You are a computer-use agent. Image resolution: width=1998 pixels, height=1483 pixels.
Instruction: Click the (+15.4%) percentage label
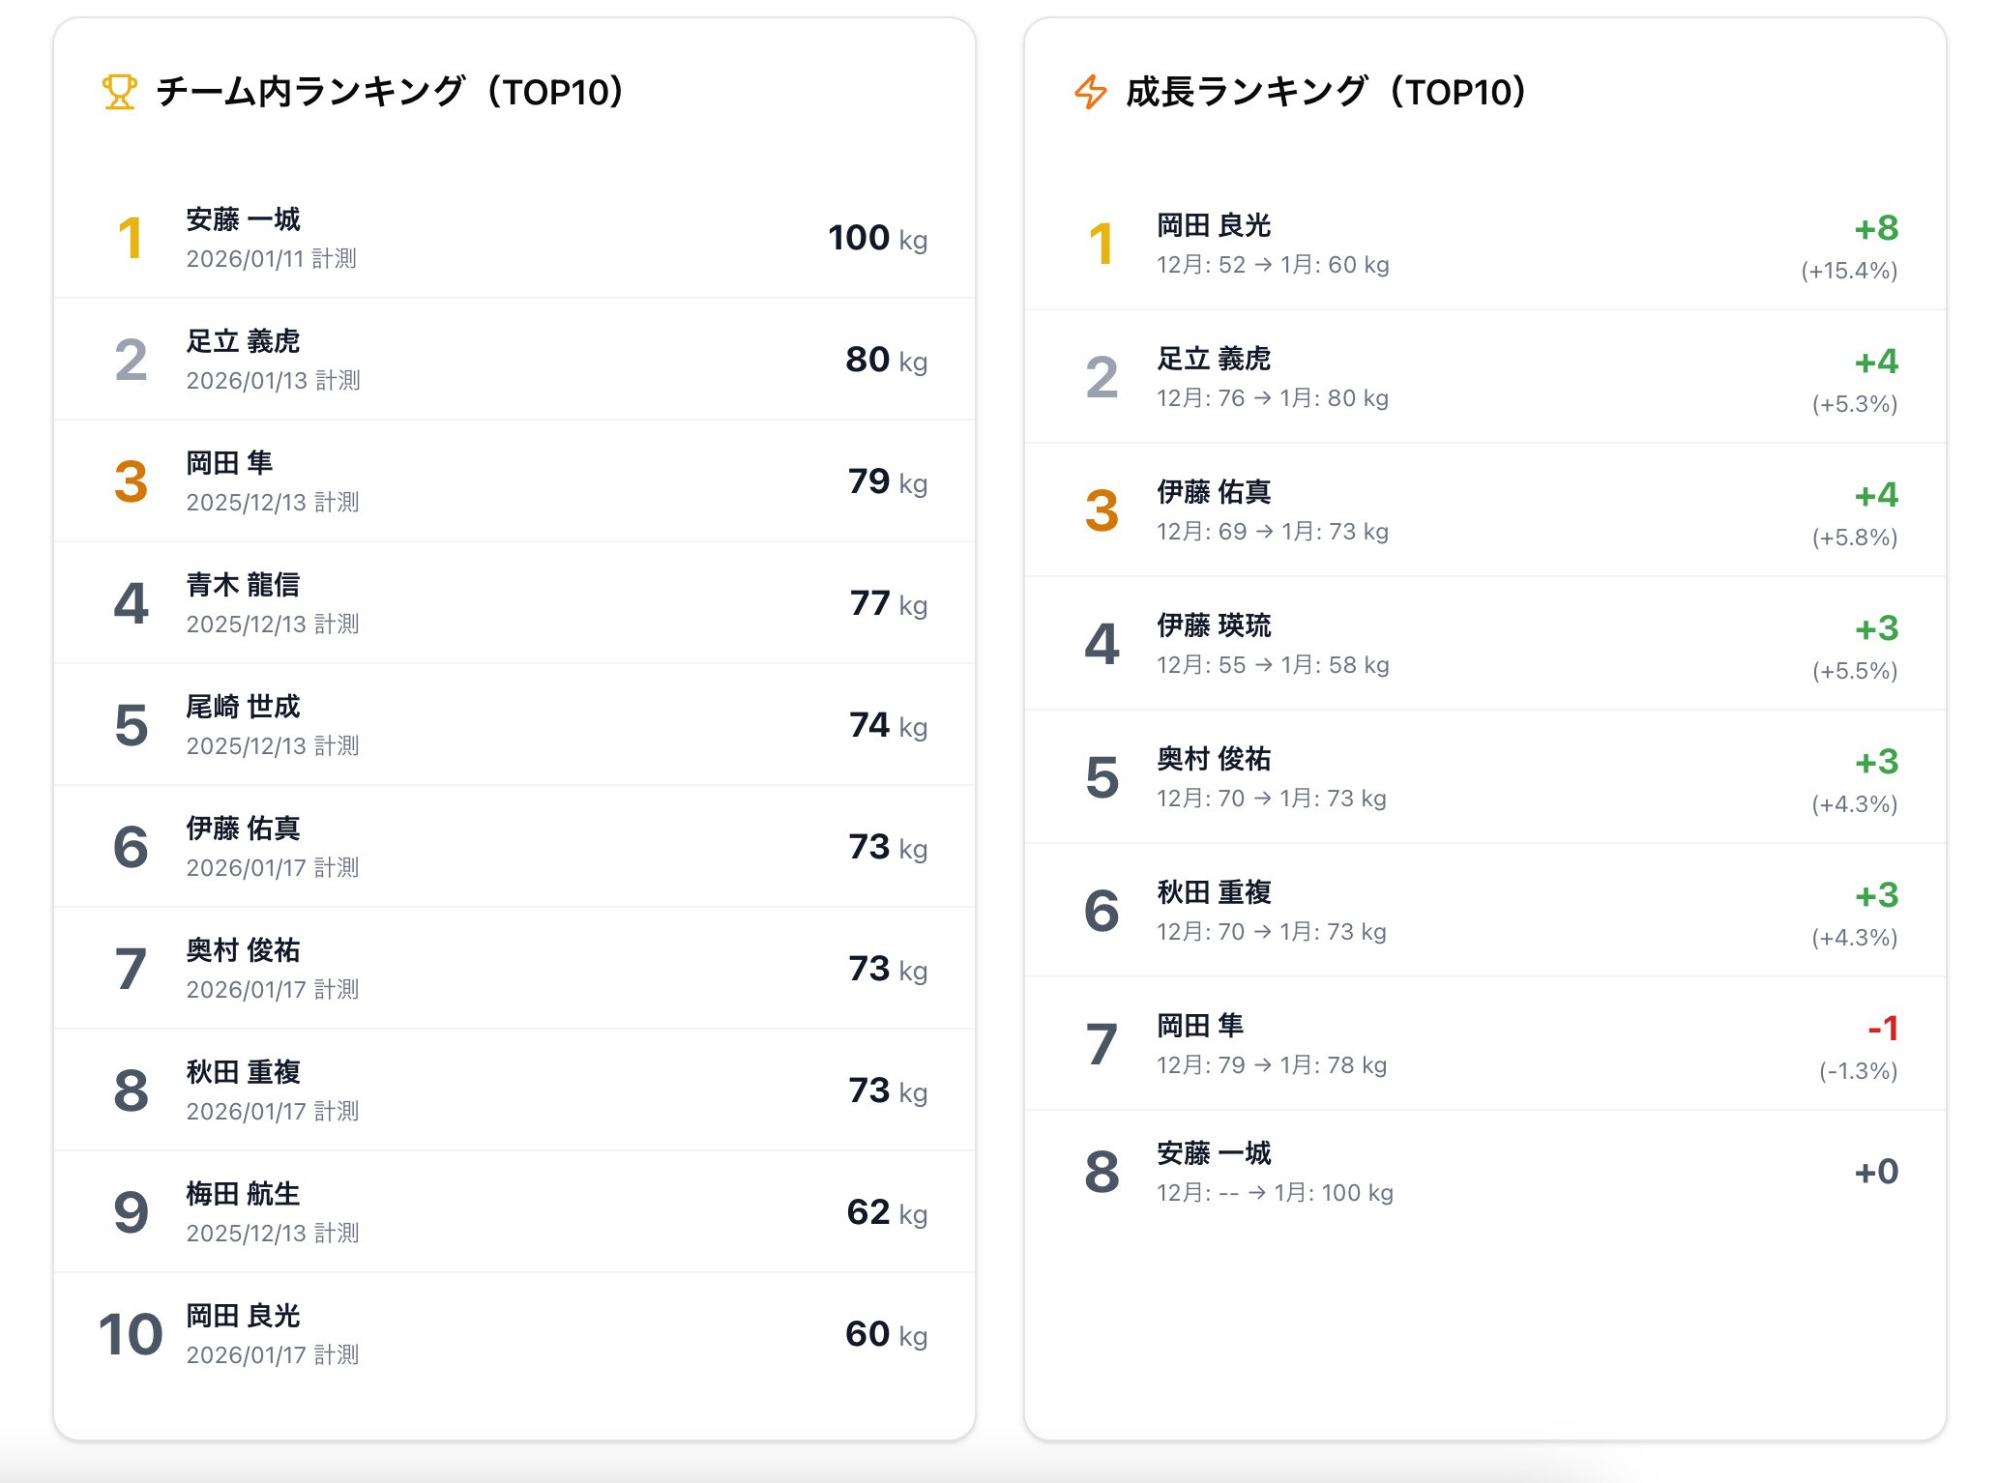pyautogui.click(x=1848, y=271)
